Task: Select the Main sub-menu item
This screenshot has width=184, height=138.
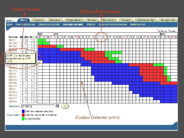Action: (10, 25)
